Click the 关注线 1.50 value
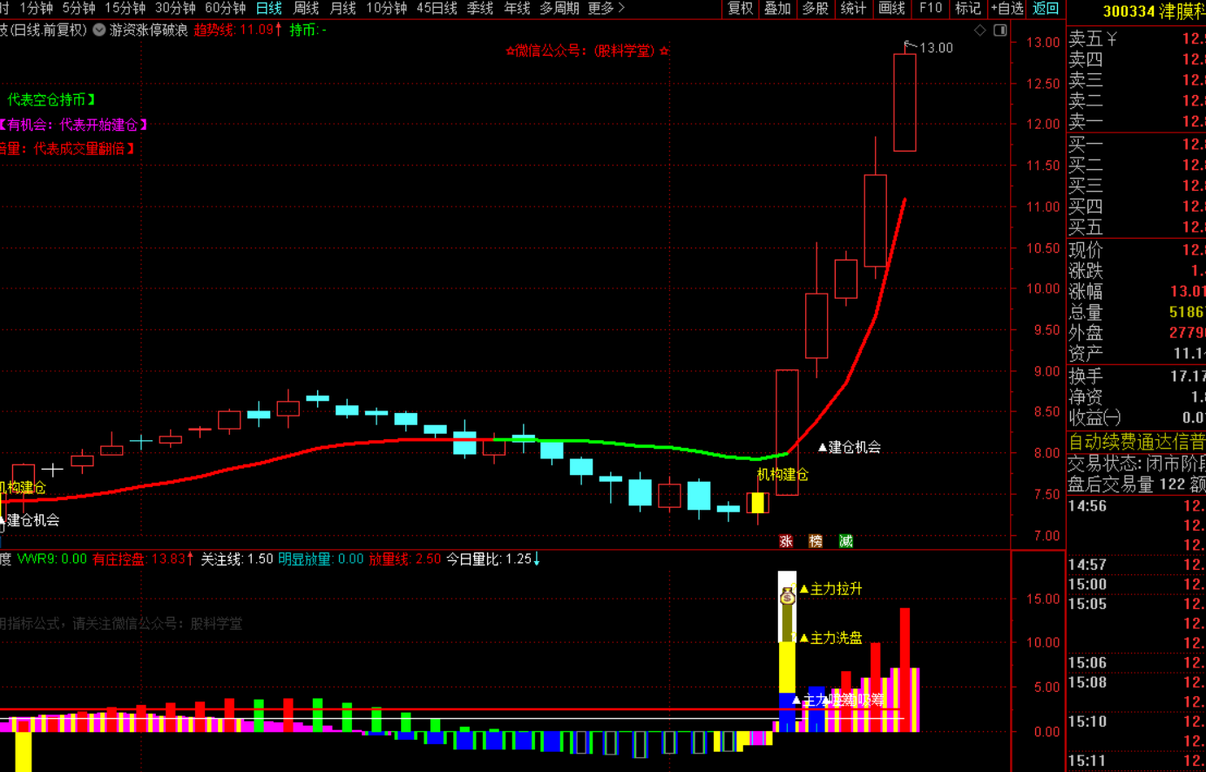 (x=237, y=559)
